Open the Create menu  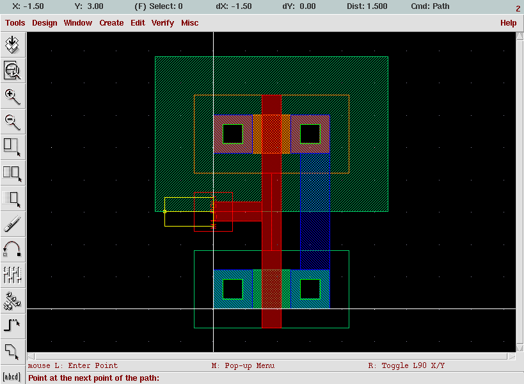[x=111, y=23]
